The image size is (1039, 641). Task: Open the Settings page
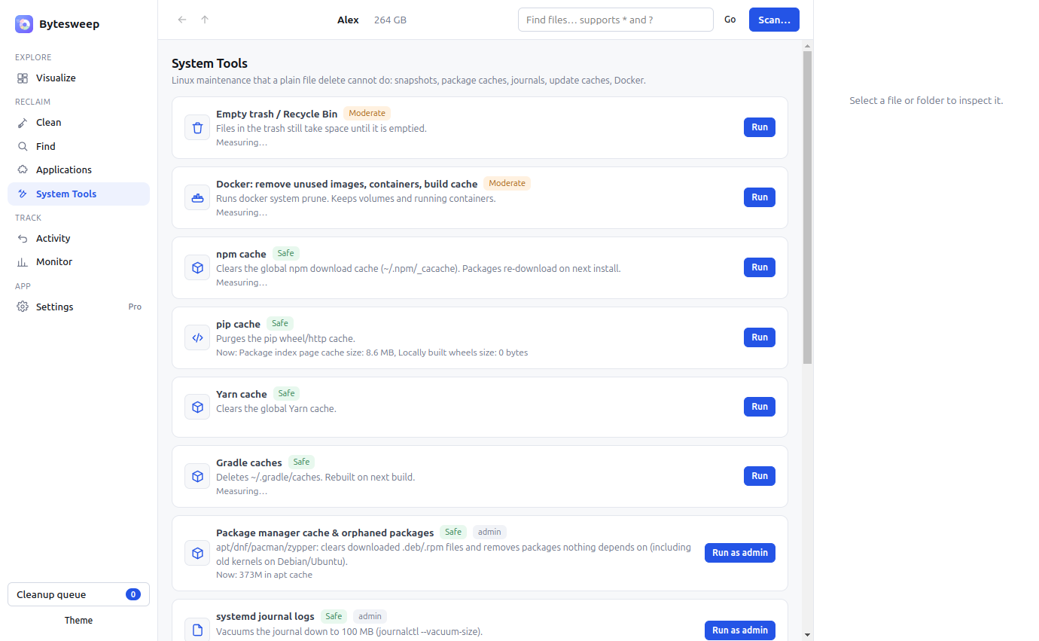(78, 307)
